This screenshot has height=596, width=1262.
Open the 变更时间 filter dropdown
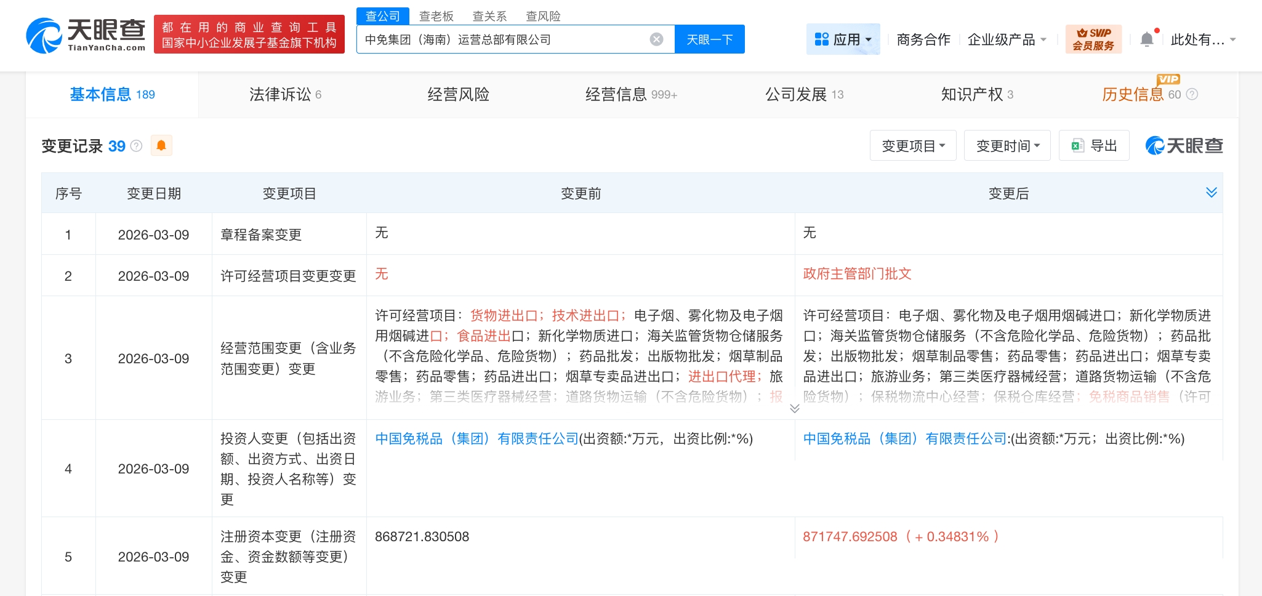point(1007,146)
